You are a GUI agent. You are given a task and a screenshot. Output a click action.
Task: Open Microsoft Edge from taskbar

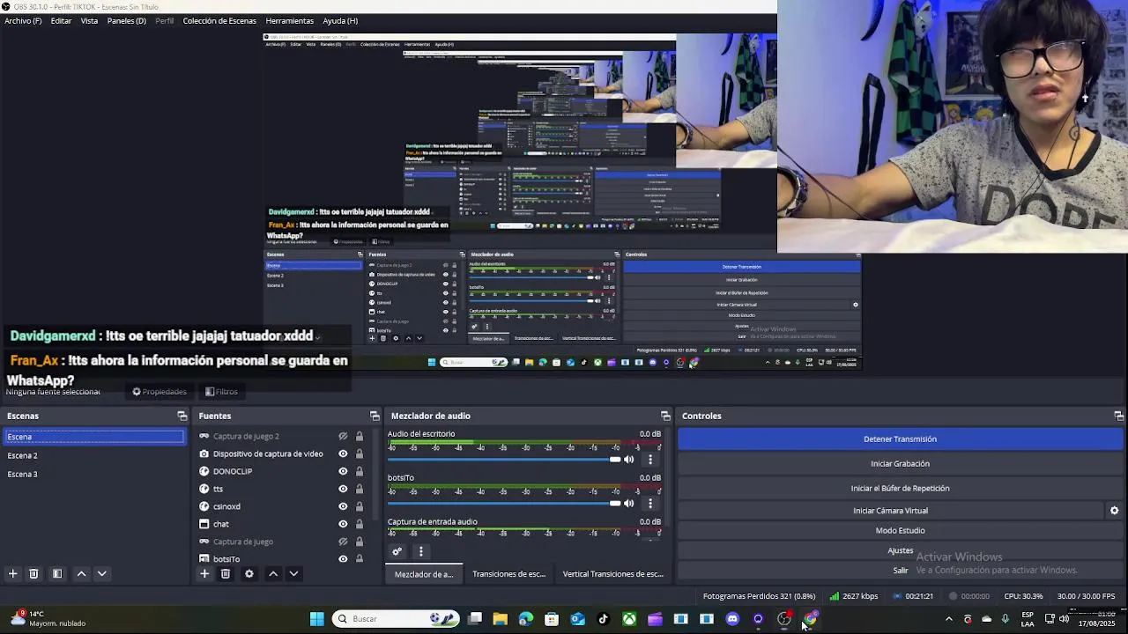pos(526,619)
